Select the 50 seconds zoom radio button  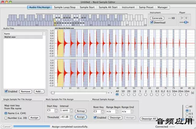coord(123,95)
